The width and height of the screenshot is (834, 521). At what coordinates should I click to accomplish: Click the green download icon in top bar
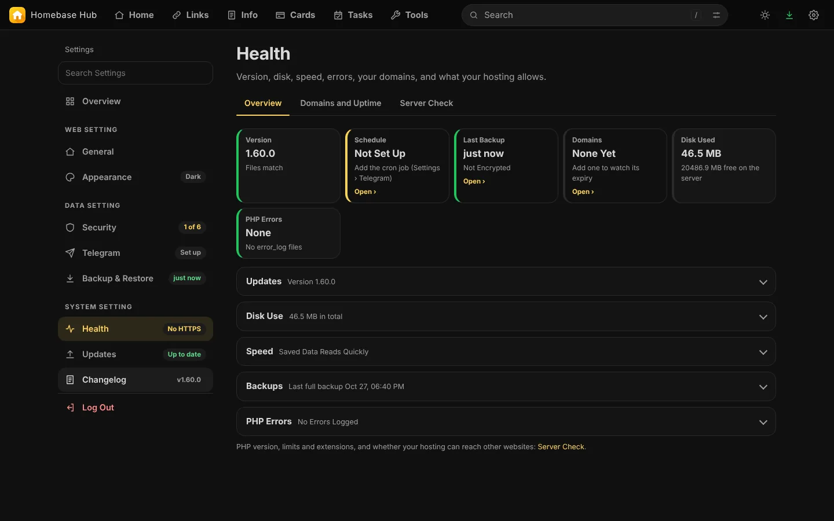click(x=789, y=15)
